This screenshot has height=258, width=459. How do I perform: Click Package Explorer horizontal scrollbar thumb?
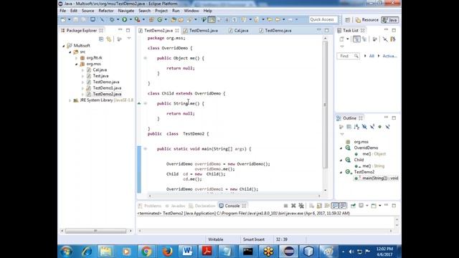coord(95,231)
